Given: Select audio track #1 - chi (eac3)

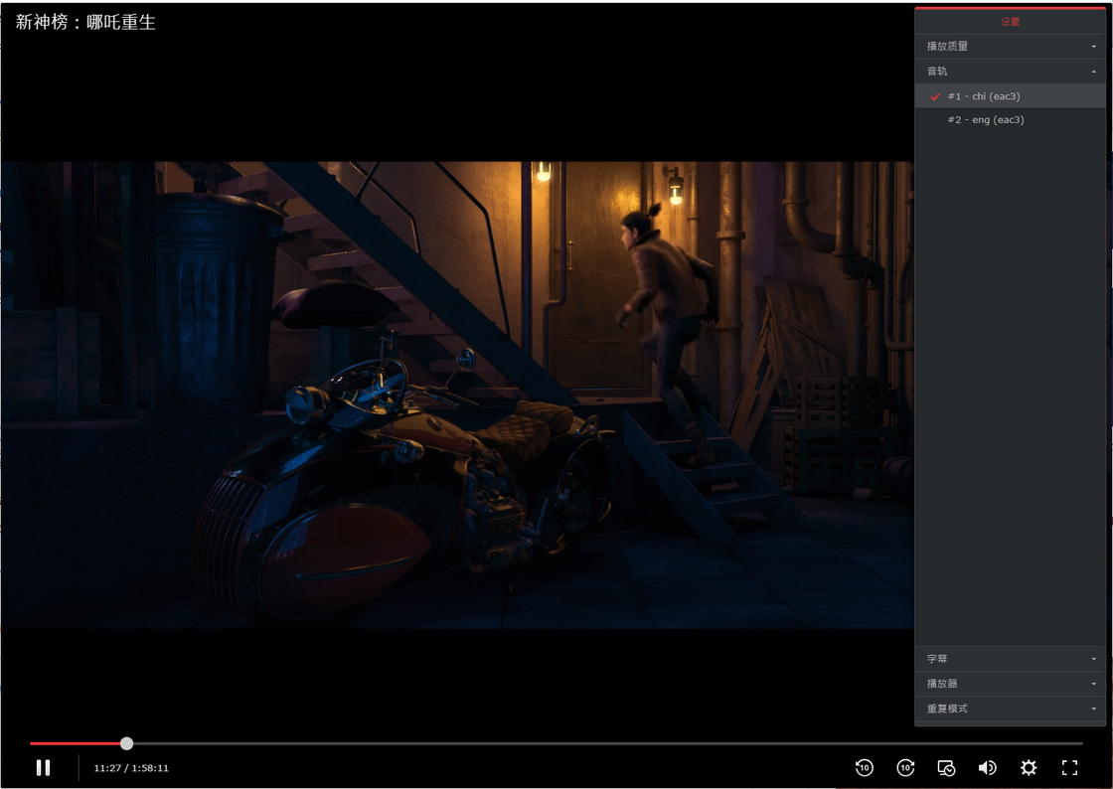Looking at the screenshot, I should [1010, 95].
